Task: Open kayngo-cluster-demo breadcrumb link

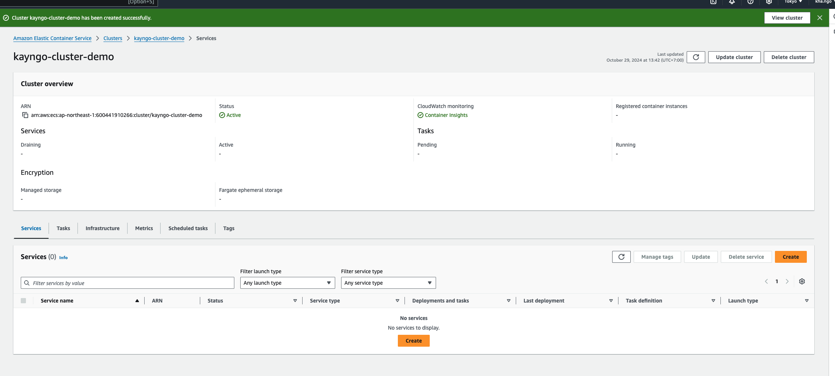Action: [x=159, y=38]
